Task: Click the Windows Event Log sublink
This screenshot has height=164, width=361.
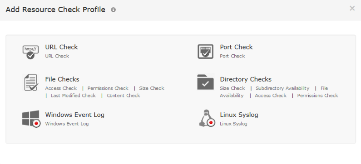Action: tap(67, 124)
